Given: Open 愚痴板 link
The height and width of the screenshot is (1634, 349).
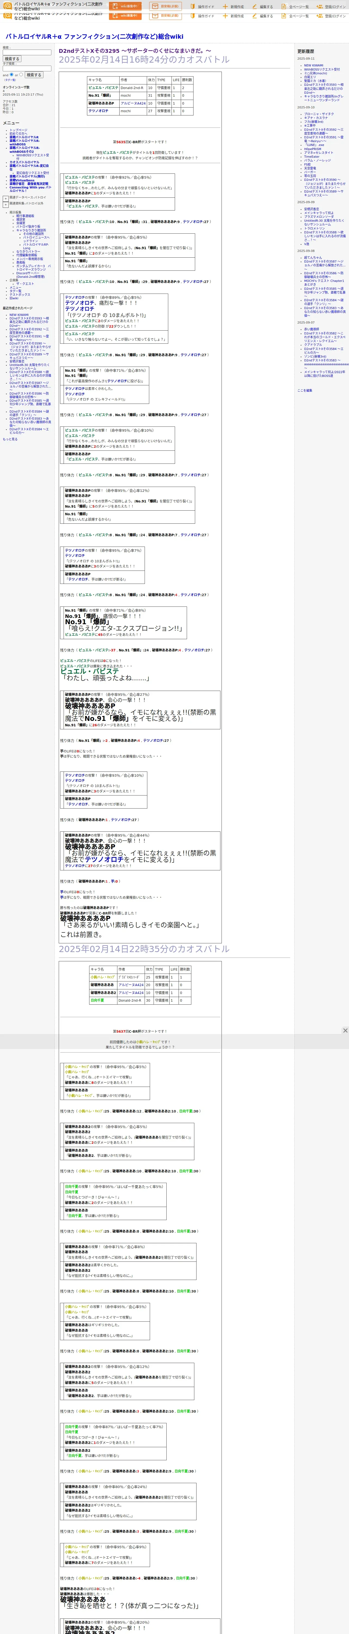Looking at the screenshot, I should coord(21,263).
